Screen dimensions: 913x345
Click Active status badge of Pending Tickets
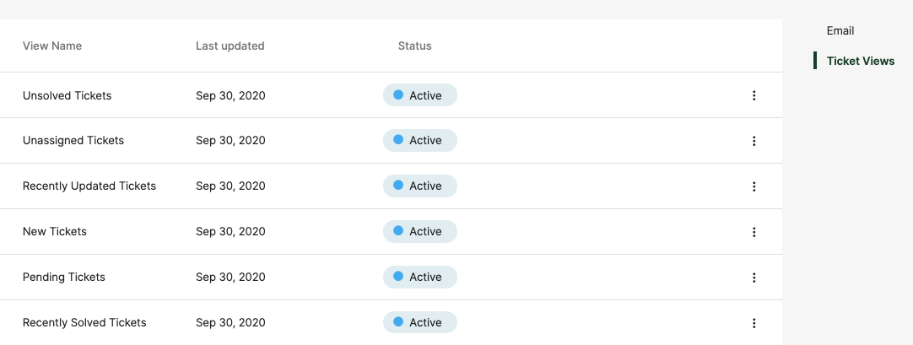[420, 277]
